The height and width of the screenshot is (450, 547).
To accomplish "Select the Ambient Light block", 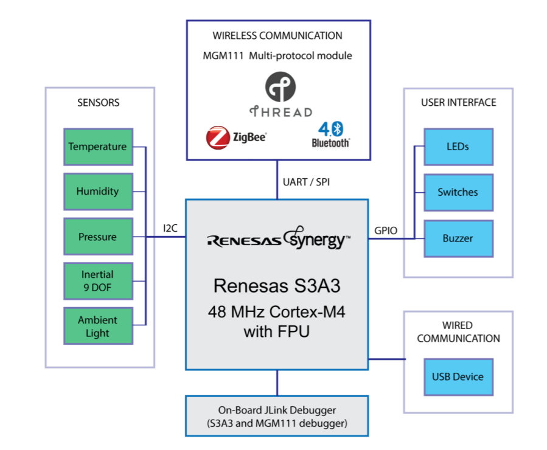I will point(99,326).
